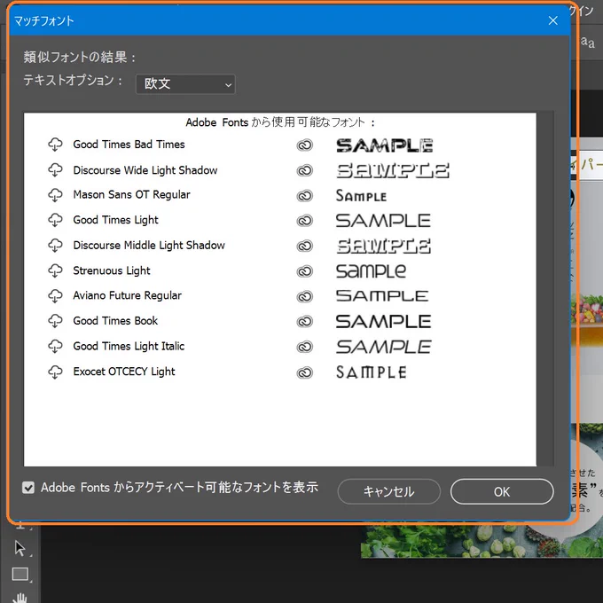Select font name Discourse Wide Light Shadow
The width and height of the screenshot is (603, 603).
coord(145,170)
